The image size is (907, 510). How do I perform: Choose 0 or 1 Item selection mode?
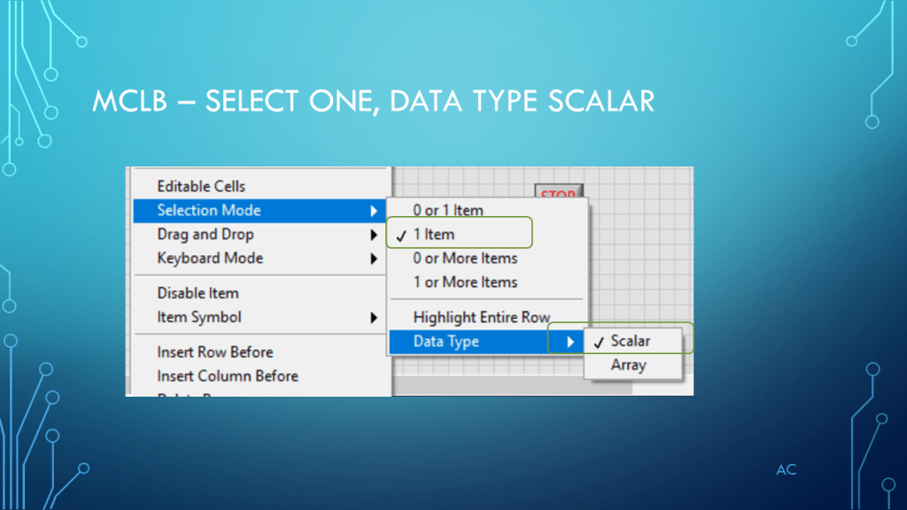coord(448,211)
